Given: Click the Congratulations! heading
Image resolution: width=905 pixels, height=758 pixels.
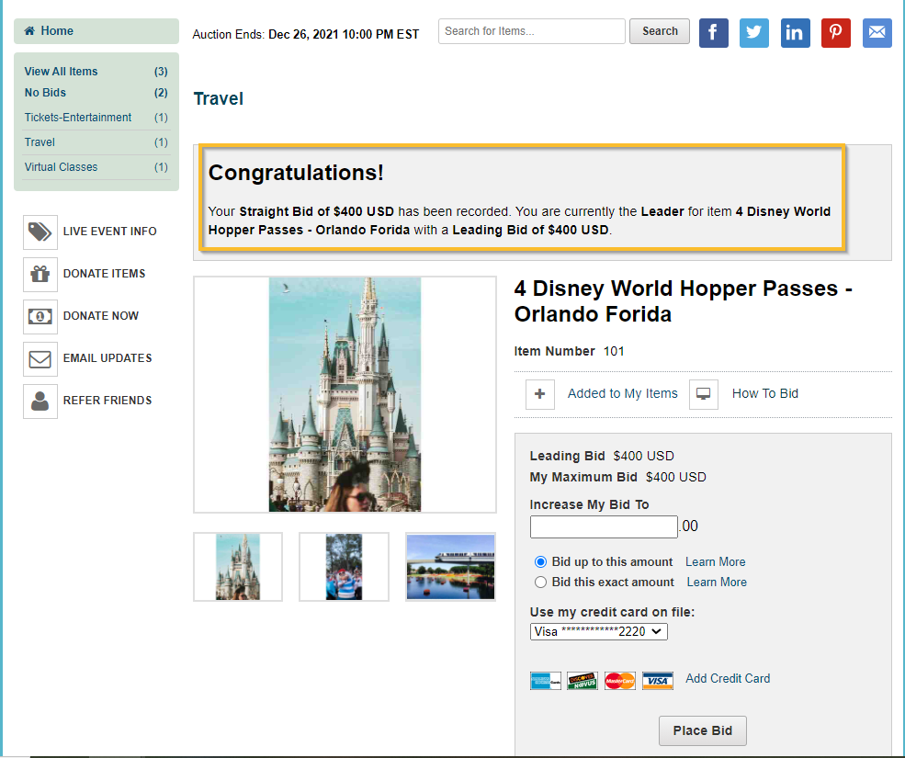Looking at the screenshot, I should click(x=296, y=173).
